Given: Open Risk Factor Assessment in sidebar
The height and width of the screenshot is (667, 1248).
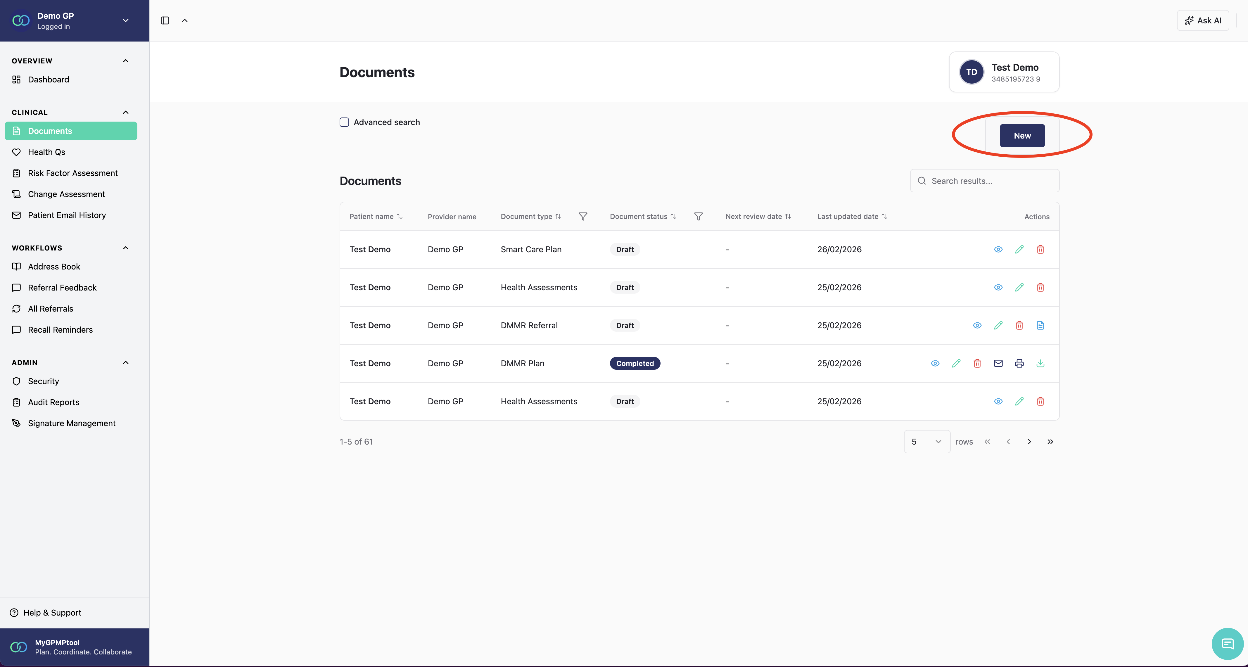Looking at the screenshot, I should pyautogui.click(x=73, y=173).
